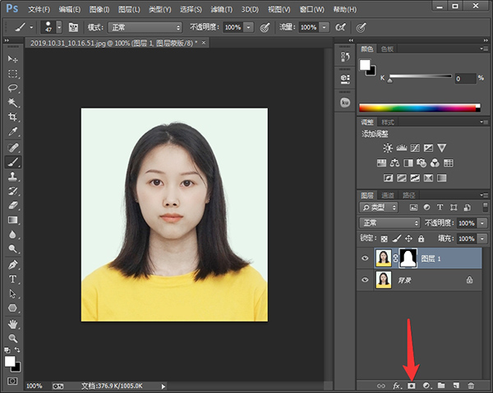Switch to the 通道 panel tab
493x393 pixels.
point(387,195)
